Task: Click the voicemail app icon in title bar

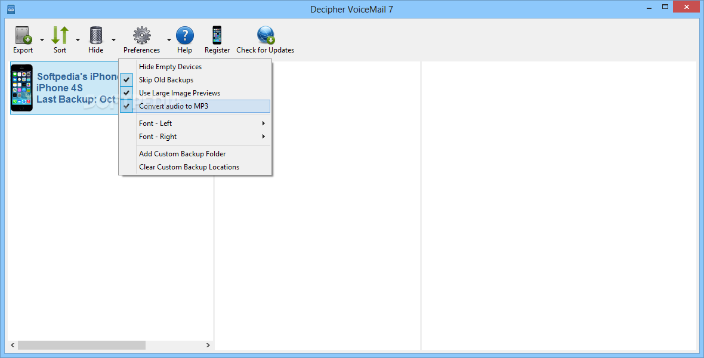Action: 11,10
